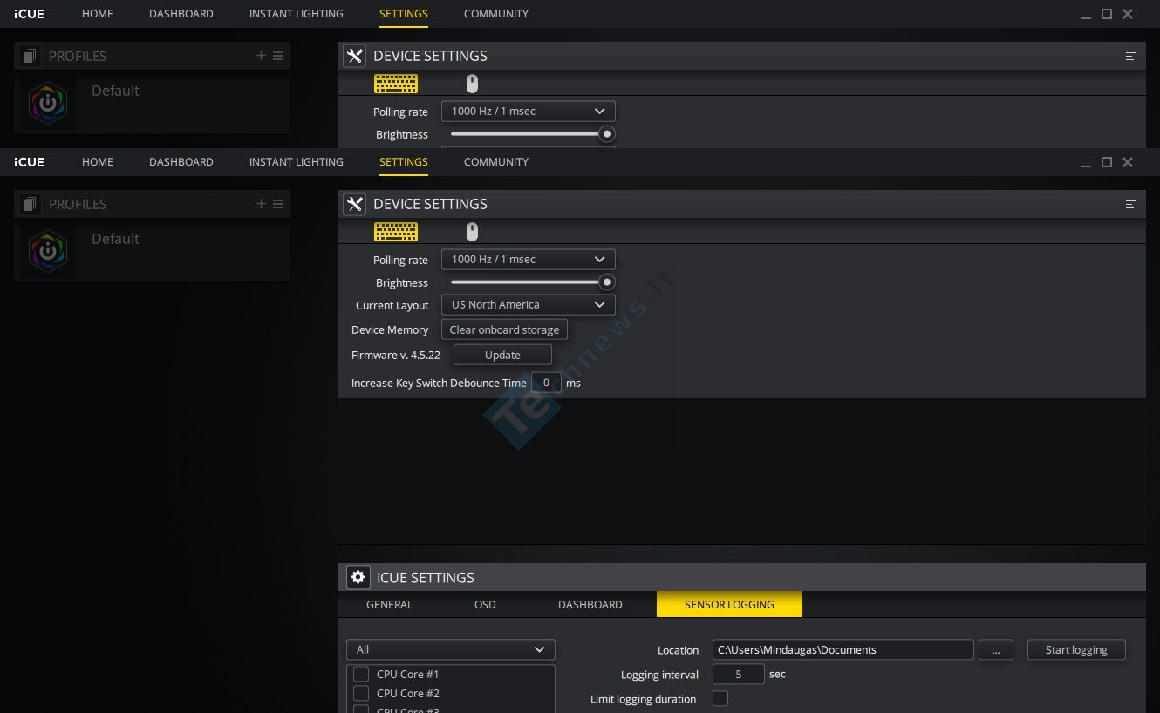The image size is (1160, 713).
Task: Open the Current Layout US North America dropdown
Action: click(529, 304)
